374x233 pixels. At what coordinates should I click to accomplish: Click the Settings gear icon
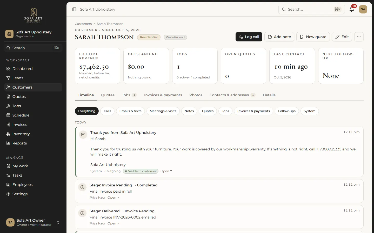click(x=8, y=194)
